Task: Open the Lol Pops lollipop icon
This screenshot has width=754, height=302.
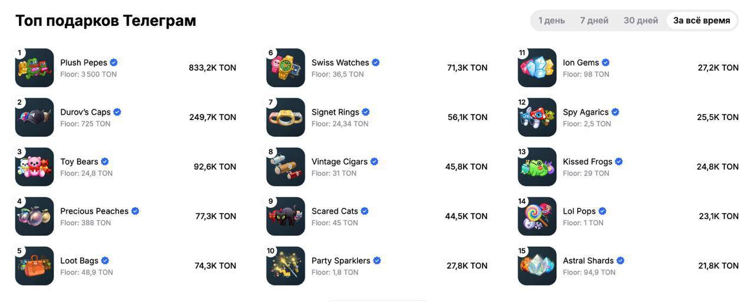Action: point(537,216)
